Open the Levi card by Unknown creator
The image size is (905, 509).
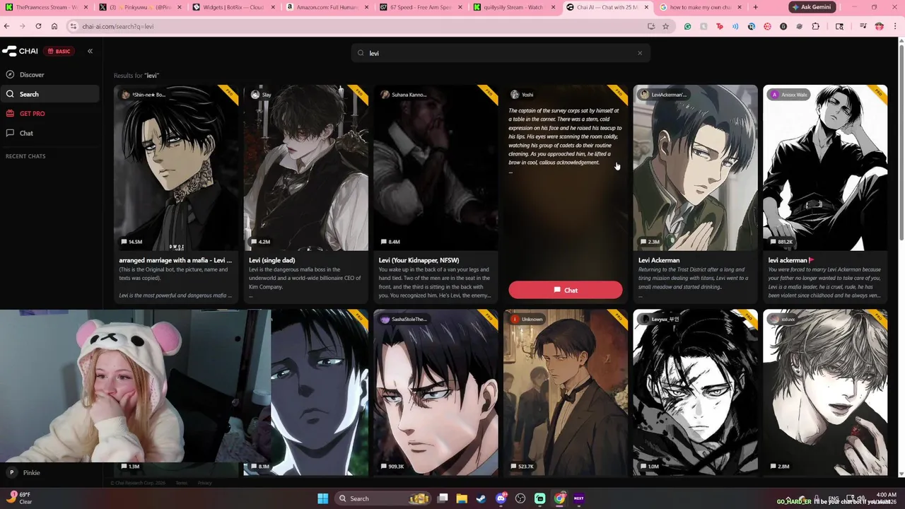coord(566,392)
